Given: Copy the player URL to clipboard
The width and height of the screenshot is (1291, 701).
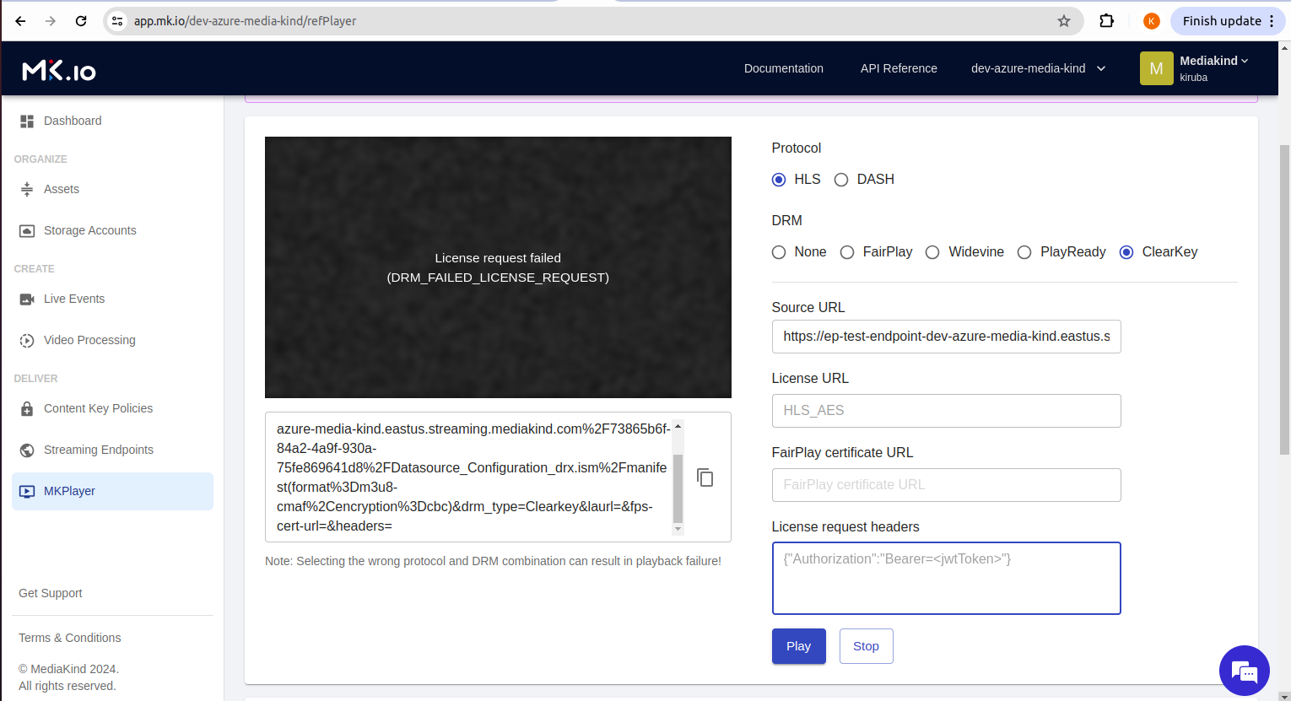Looking at the screenshot, I should [x=705, y=477].
